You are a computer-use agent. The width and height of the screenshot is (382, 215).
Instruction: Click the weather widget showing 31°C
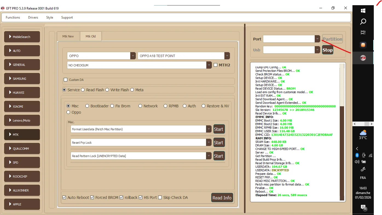pos(363,135)
